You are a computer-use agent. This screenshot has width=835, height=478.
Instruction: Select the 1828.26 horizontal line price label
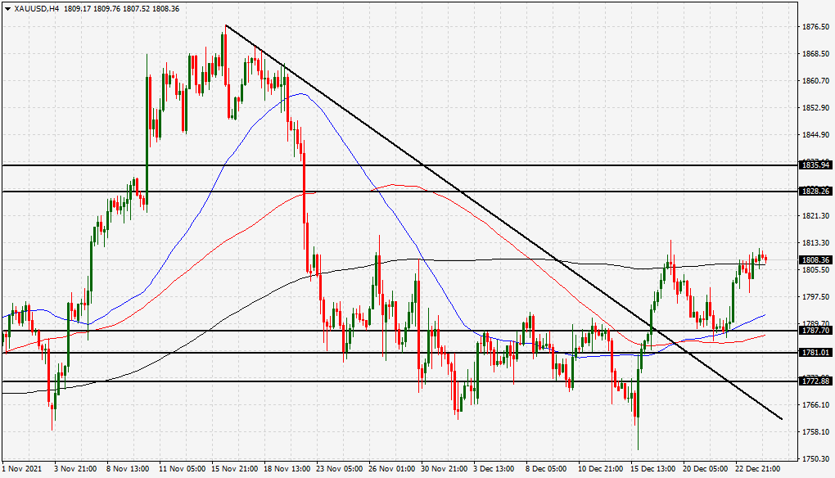[x=816, y=191]
